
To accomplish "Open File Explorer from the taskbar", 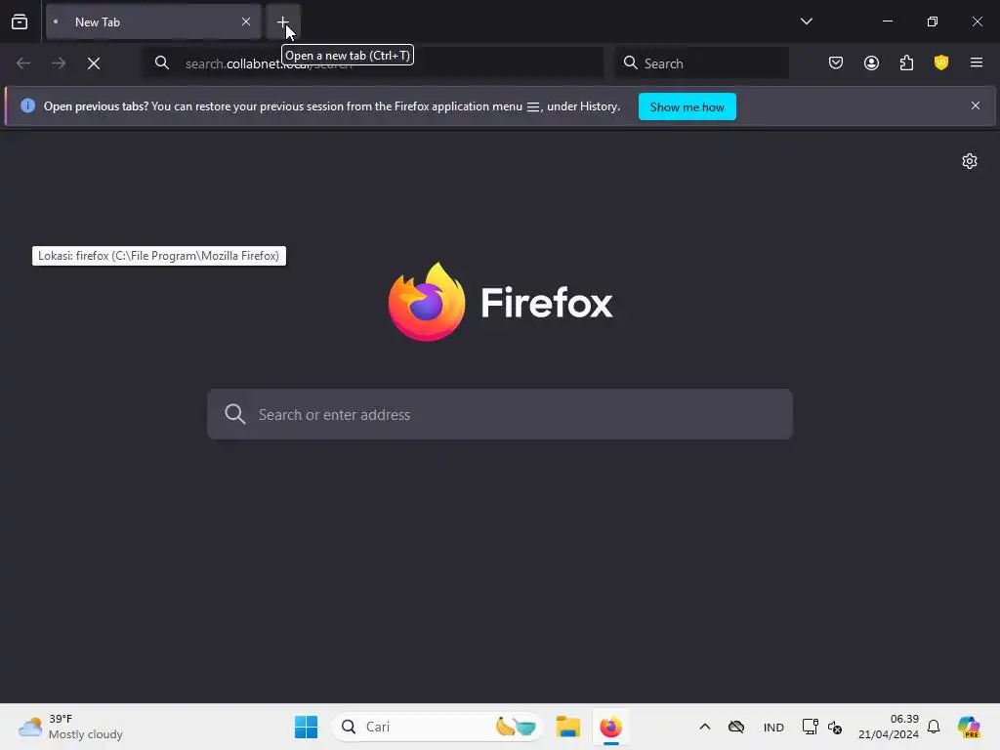I will (567, 727).
